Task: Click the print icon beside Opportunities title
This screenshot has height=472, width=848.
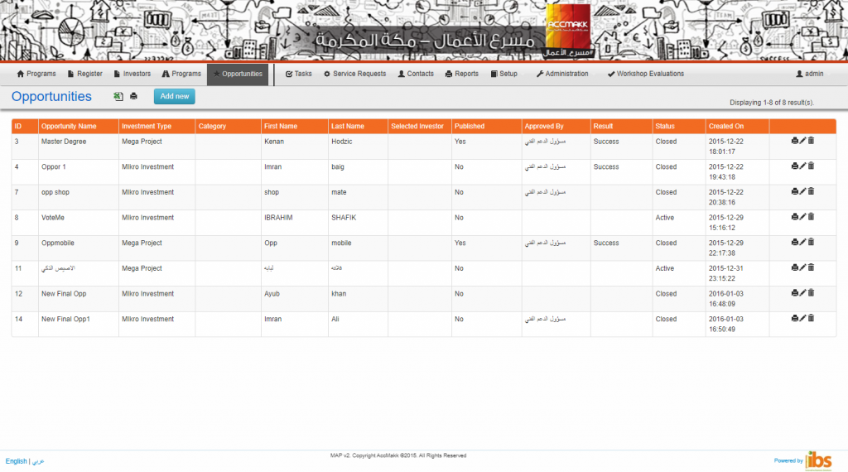Action: point(133,97)
